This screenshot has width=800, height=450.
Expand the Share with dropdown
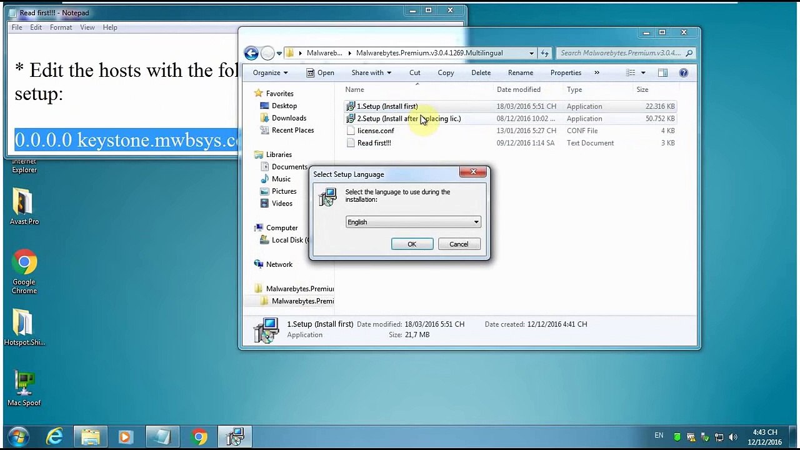371,72
